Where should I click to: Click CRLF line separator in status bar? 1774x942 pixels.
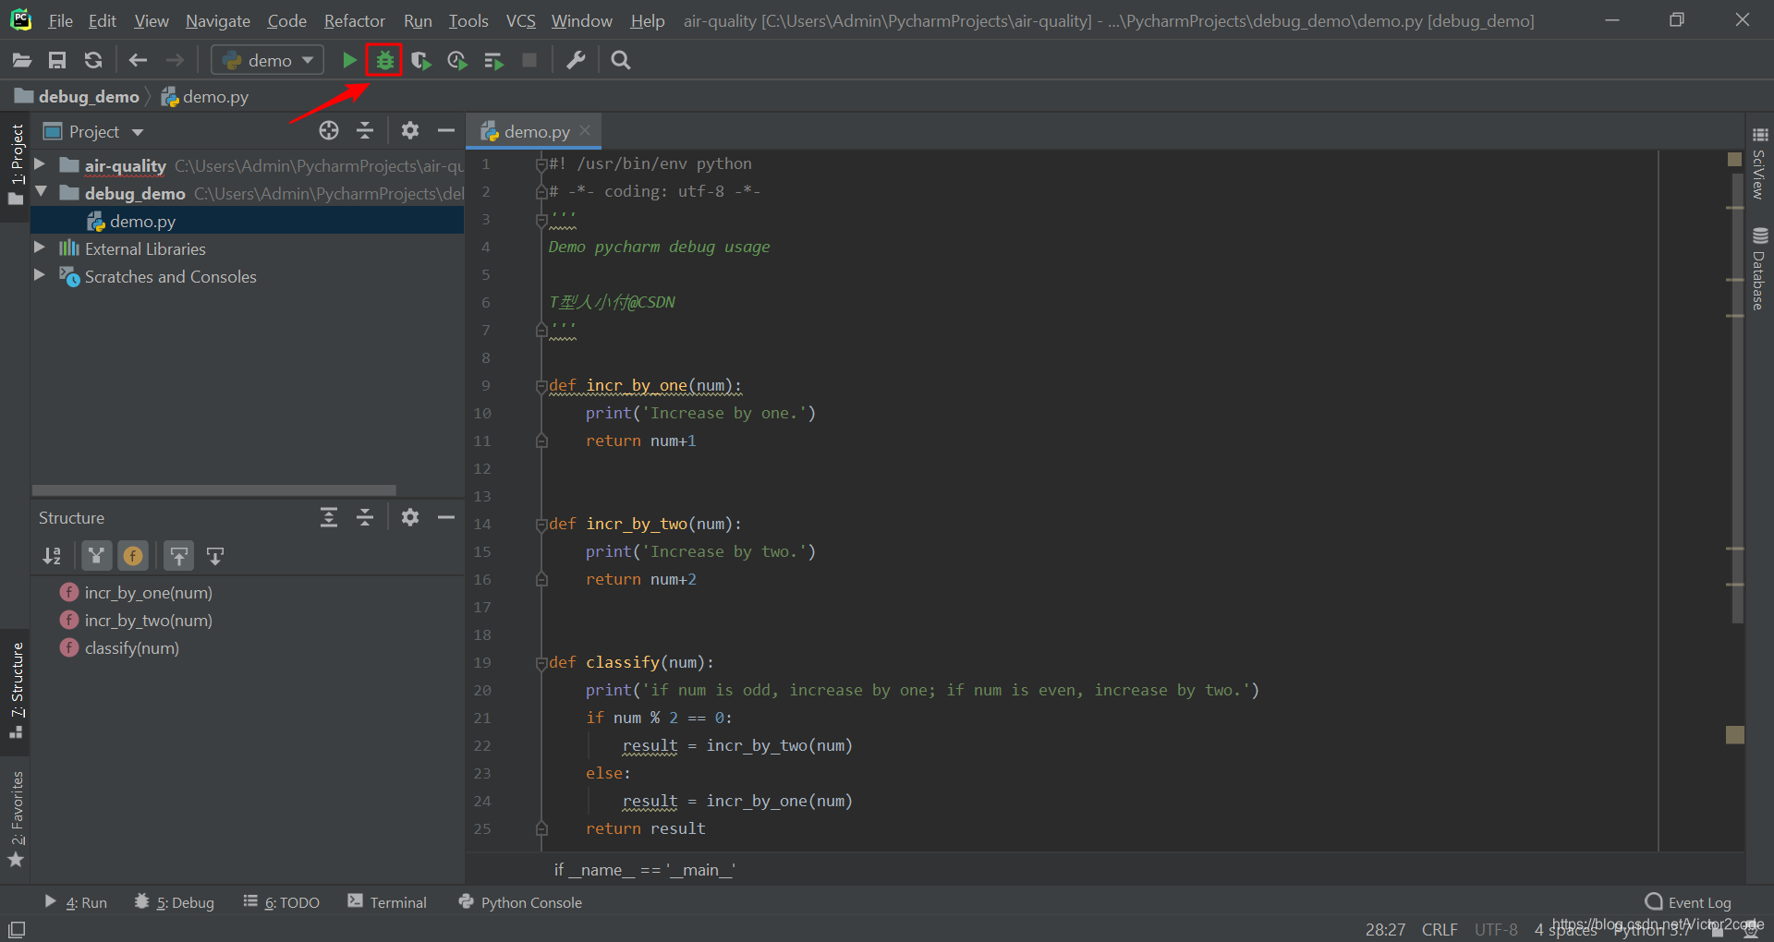tap(1440, 929)
